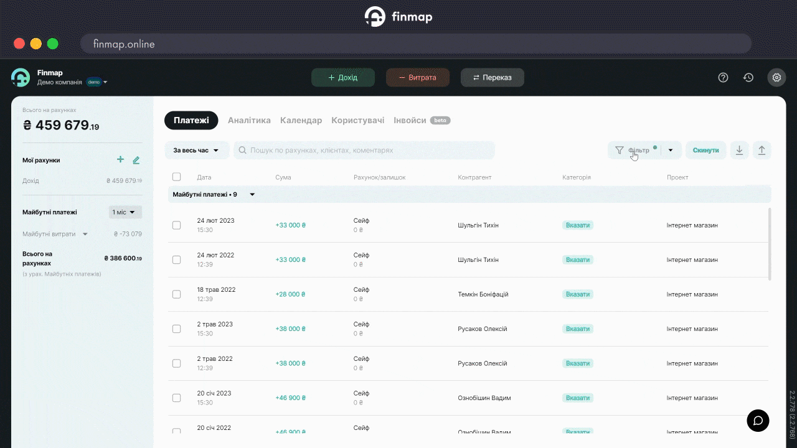Click Вказати in the Русаков Олексій 2023 row

(x=578, y=329)
